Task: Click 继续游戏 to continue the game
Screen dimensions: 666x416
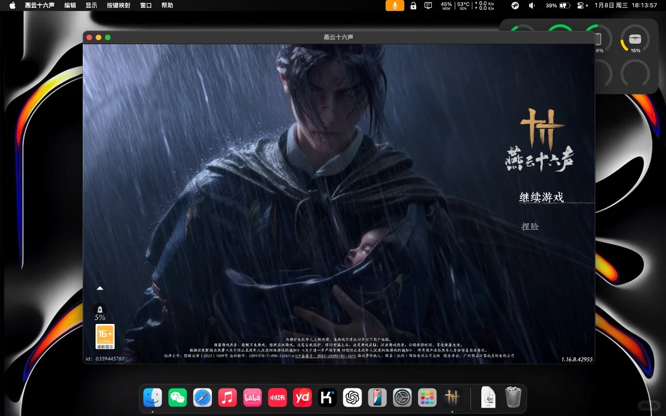Action: [541, 198]
